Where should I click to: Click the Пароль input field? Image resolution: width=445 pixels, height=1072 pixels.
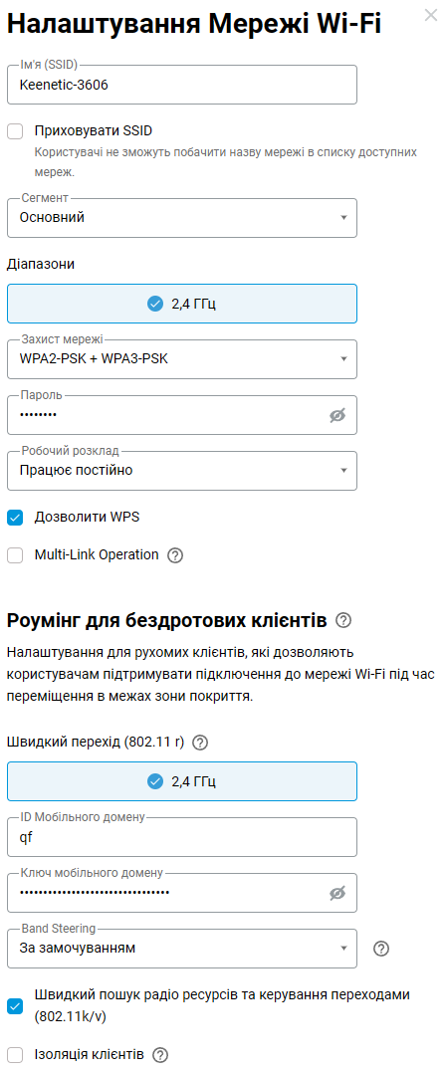coord(182,415)
